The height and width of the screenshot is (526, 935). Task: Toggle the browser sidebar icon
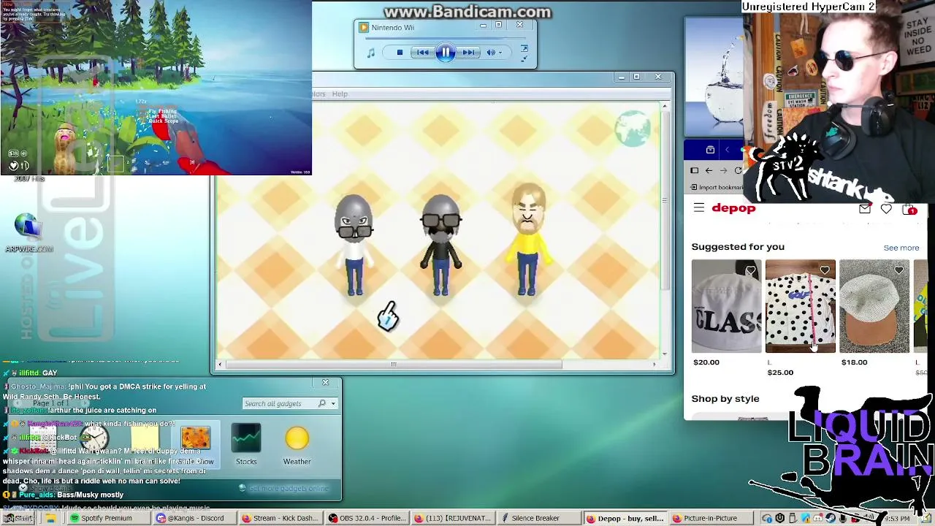(x=695, y=170)
